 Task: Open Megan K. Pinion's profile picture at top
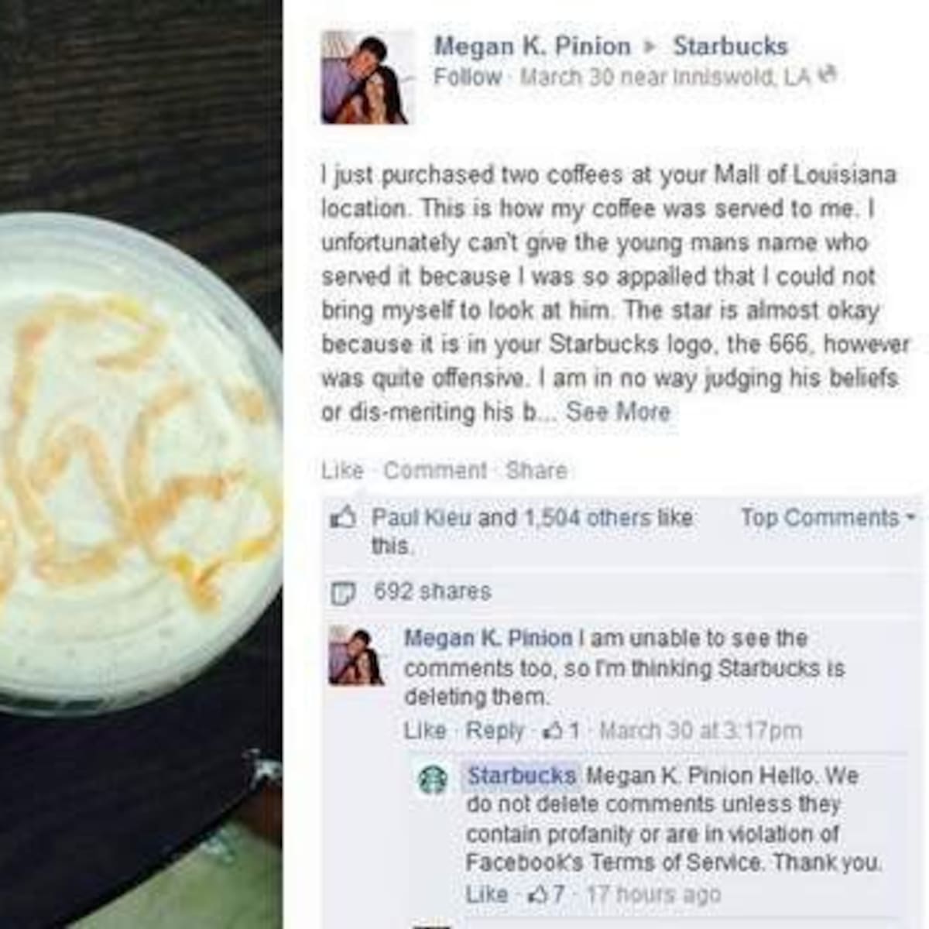[x=369, y=77]
